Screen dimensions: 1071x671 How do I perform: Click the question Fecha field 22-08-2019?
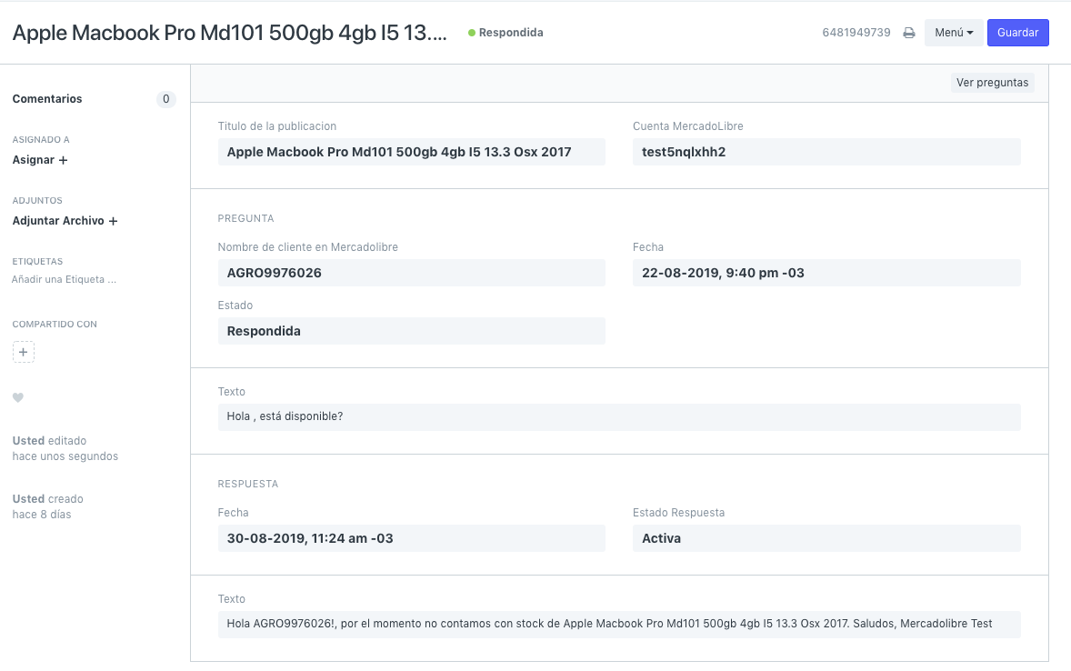coord(826,273)
